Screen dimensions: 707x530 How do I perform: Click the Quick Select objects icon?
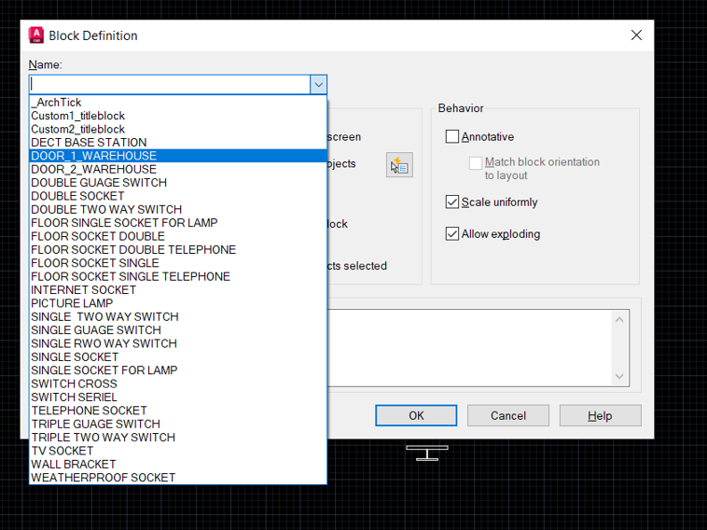[399, 165]
